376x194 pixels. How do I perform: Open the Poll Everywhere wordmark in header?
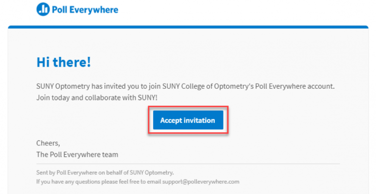click(85, 10)
